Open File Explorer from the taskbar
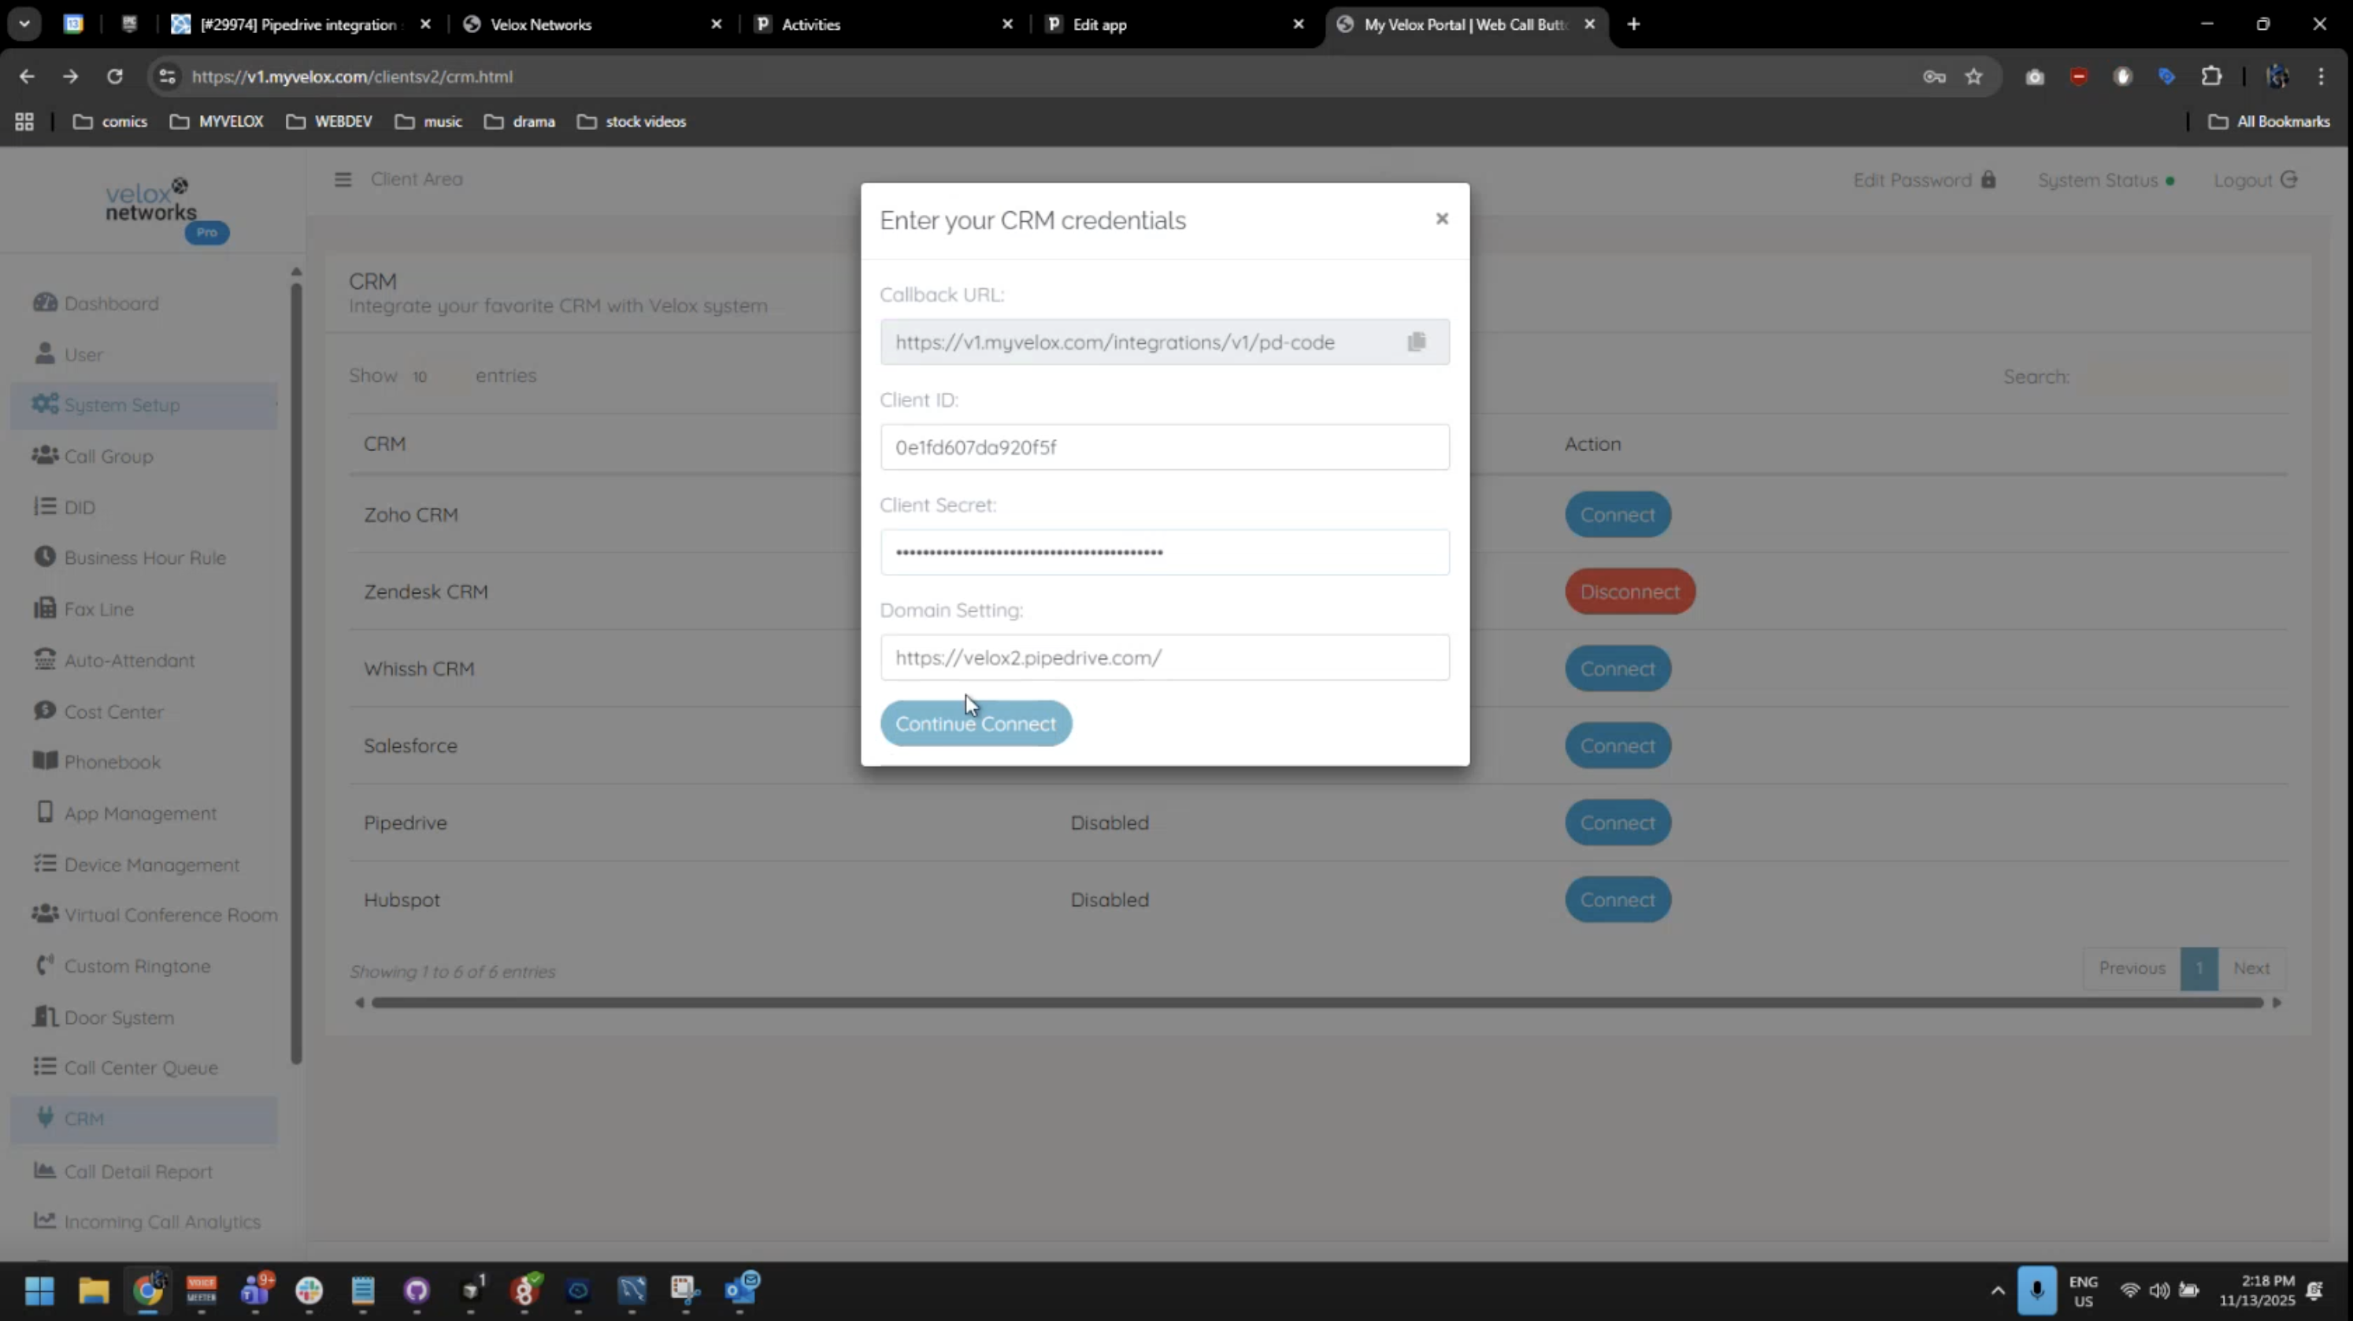 pyautogui.click(x=93, y=1291)
